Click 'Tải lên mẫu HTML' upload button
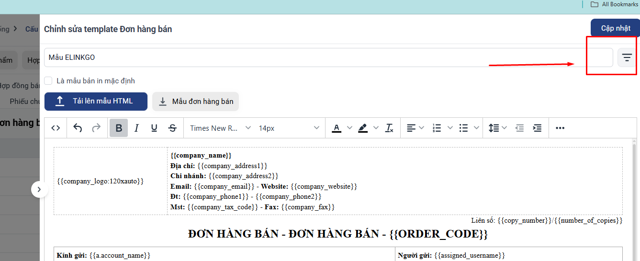The width and height of the screenshot is (640, 261). tap(96, 101)
